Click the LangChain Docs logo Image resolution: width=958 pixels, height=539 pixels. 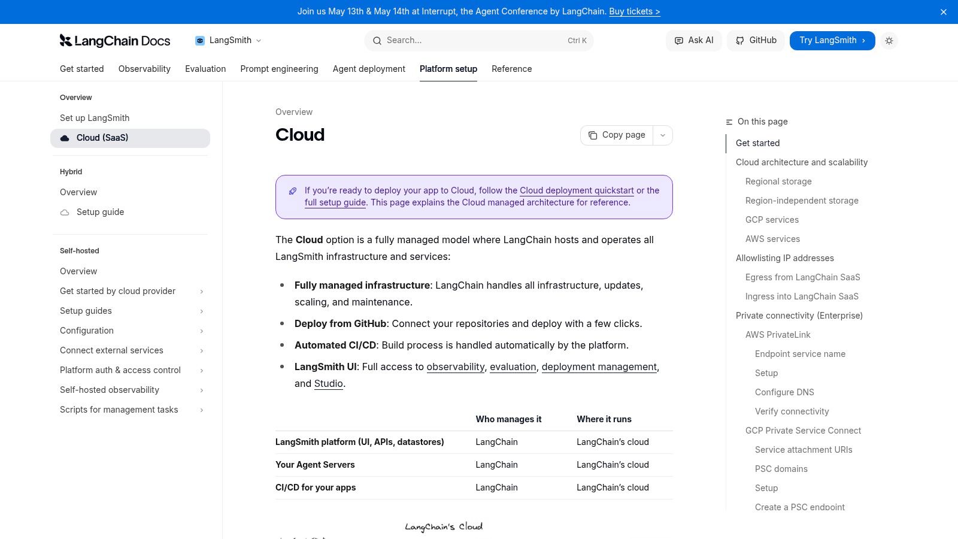point(115,41)
